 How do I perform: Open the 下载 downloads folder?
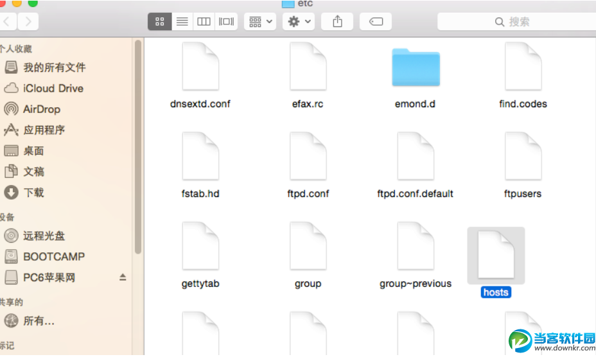pos(33,193)
